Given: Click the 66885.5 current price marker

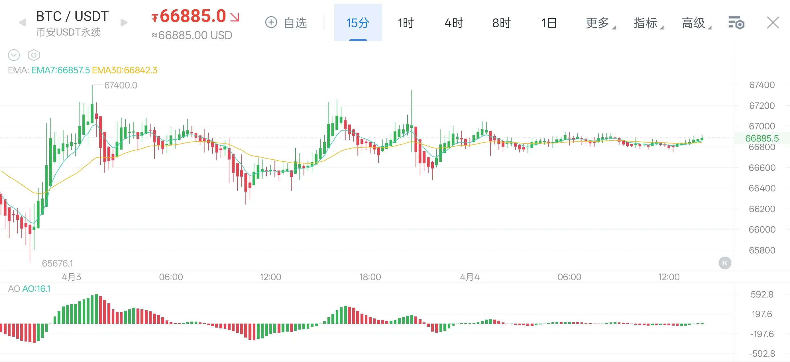Looking at the screenshot, I should click(x=762, y=138).
